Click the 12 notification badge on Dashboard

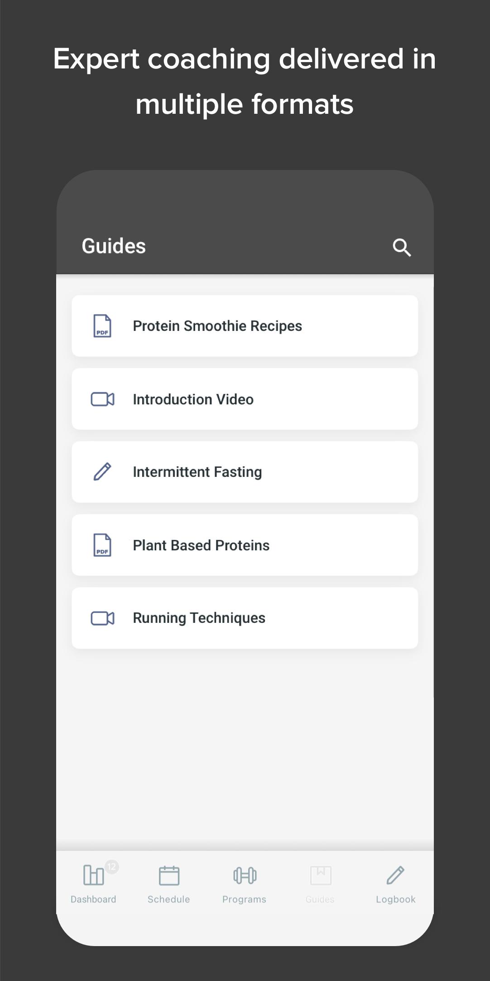[x=111, y=867]
